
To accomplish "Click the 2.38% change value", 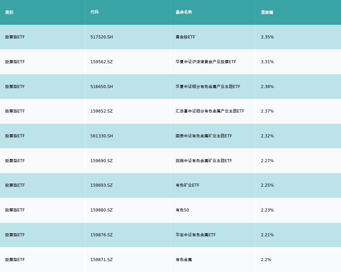I will (x=267, y=87).
